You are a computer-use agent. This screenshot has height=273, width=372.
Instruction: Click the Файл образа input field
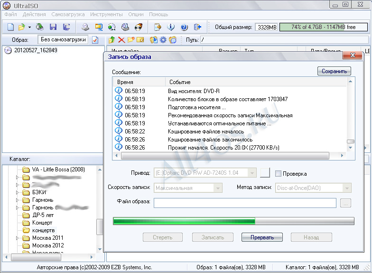tap(245, 203)
